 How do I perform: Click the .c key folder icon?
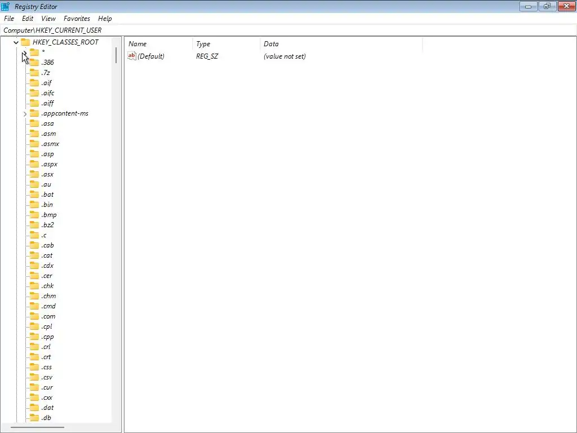coord(34,235)
